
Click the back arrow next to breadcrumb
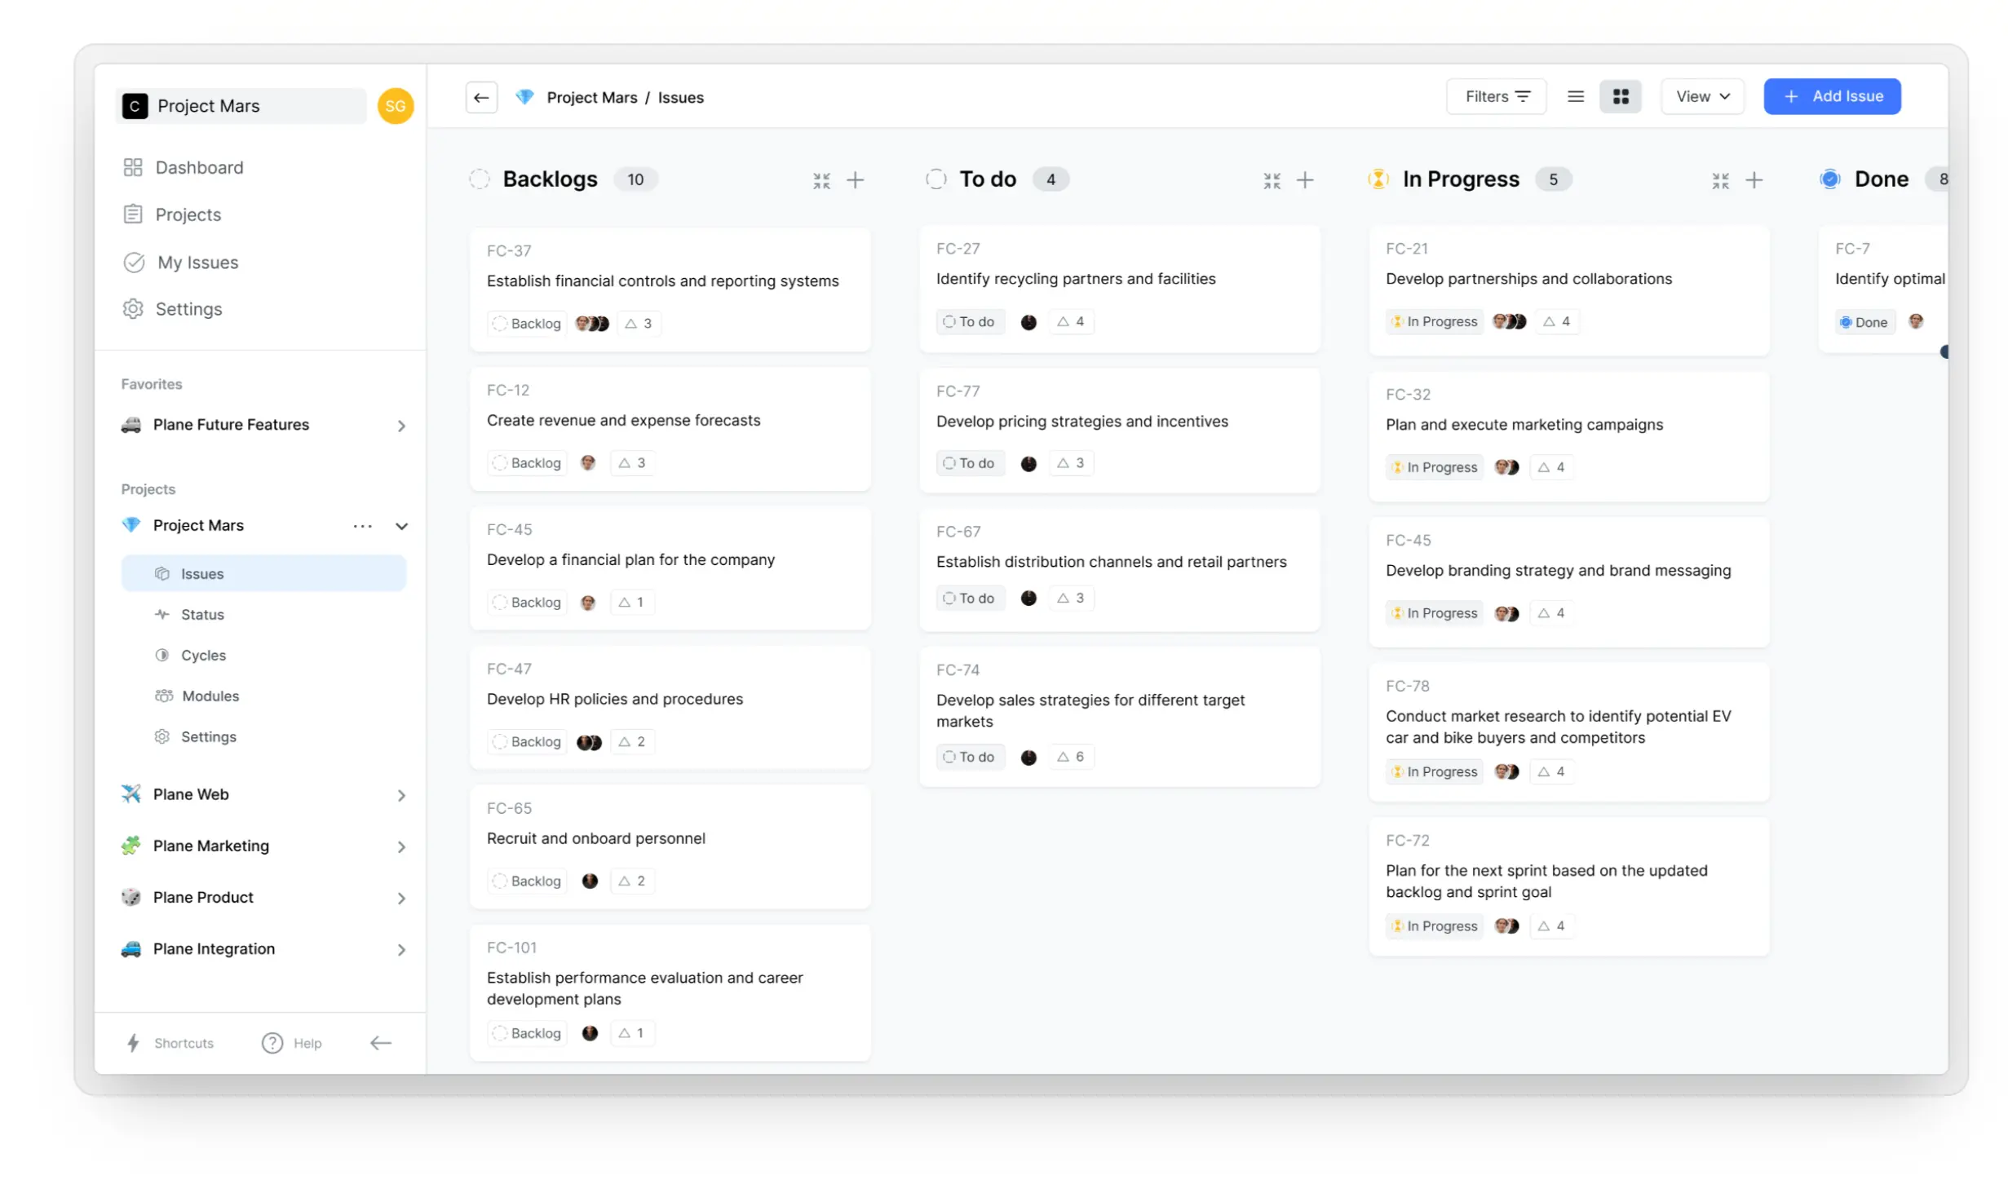tap(481, 97)
